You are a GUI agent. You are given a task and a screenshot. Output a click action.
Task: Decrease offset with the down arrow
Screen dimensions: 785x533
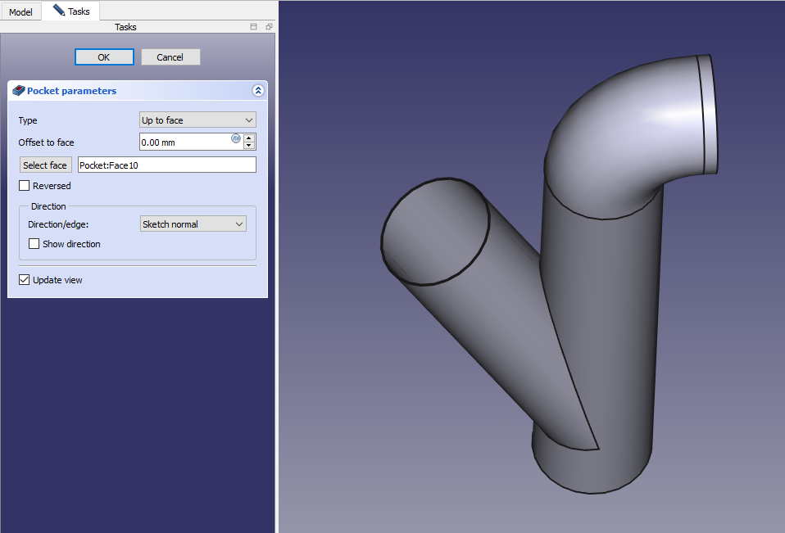point(249,146)
